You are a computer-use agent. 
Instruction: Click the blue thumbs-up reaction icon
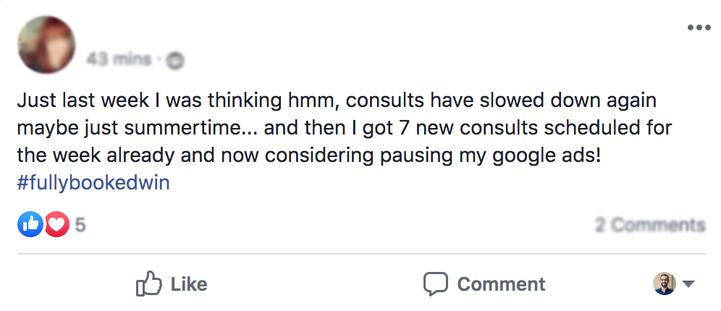[x=29, y=225]
